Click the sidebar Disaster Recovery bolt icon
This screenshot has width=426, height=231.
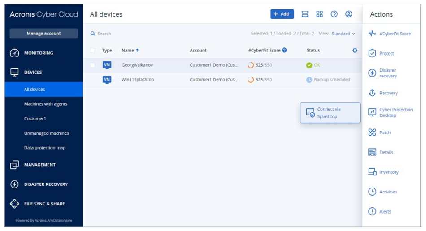pos(14,184)
